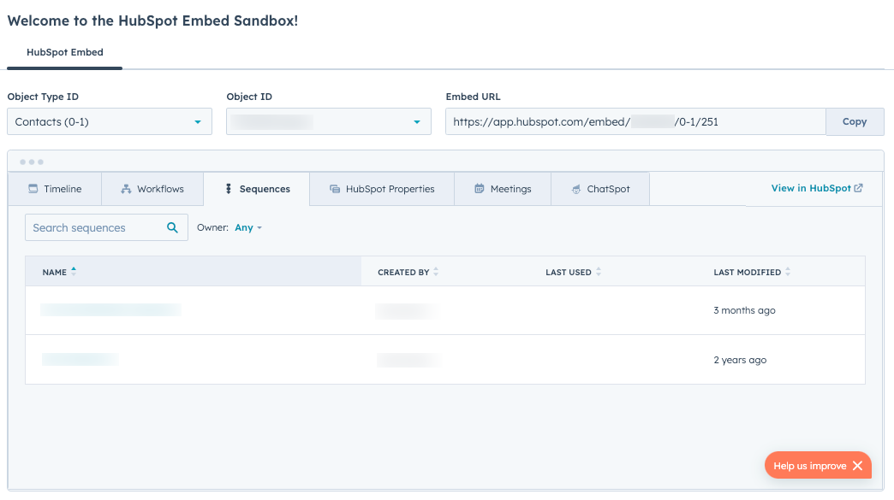
Task: Sort sequences by Last Used arrows
Action: (x=599, y=272)
